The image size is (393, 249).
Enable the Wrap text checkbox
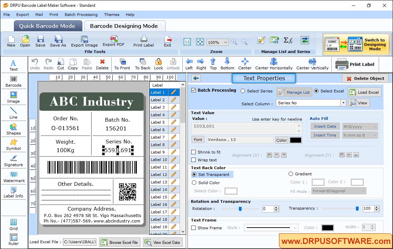[x=194, y=160]
